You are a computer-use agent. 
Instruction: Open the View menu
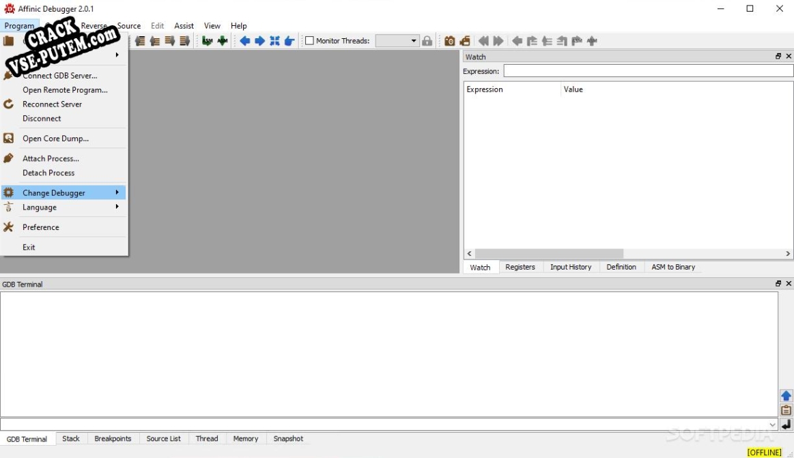click(212, 26)
